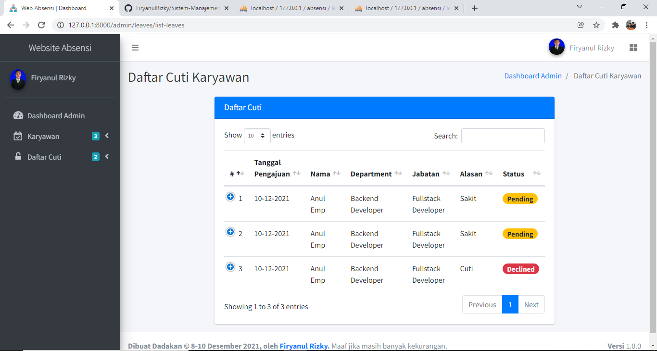Sort table by # column
The image size is (657, 351).
coord(237,168)
